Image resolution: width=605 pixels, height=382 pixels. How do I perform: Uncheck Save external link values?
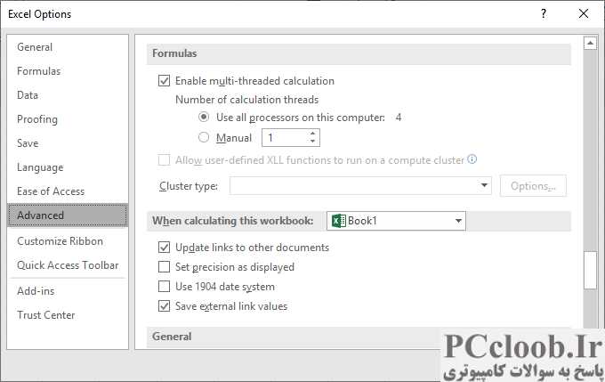point(164,306)
